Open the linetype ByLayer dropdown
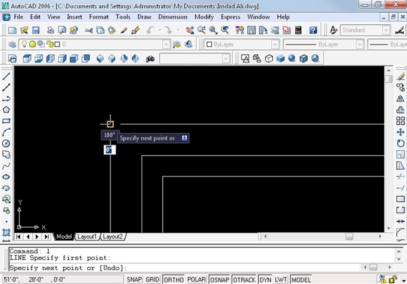This screenshot has width=407, height=284. (359, 45)
